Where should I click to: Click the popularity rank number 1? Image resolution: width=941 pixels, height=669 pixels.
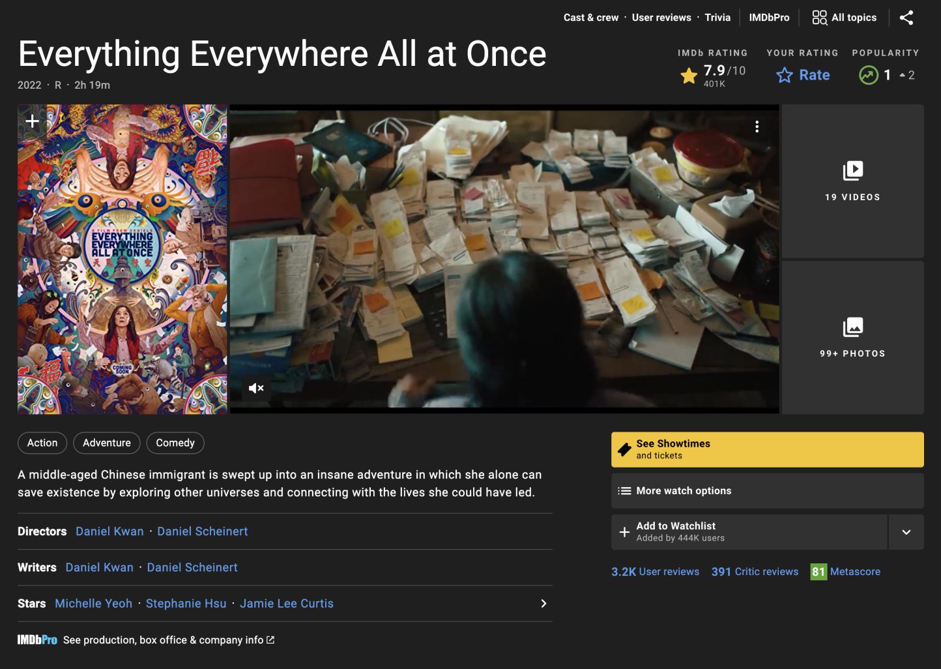point(887,76)
